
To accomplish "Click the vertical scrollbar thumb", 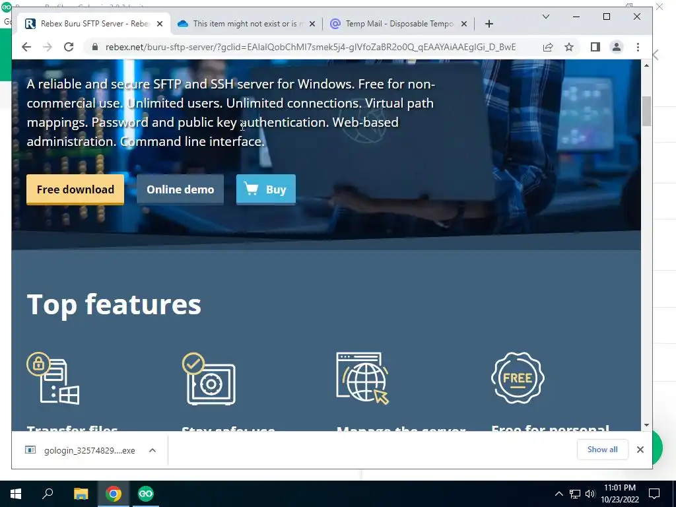I will (x=646, y=111).
